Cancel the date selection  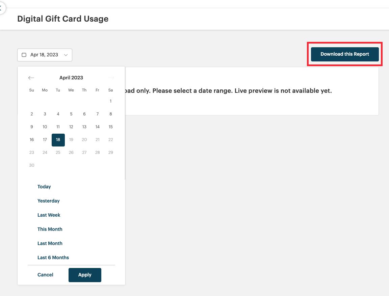pos(45,275)
